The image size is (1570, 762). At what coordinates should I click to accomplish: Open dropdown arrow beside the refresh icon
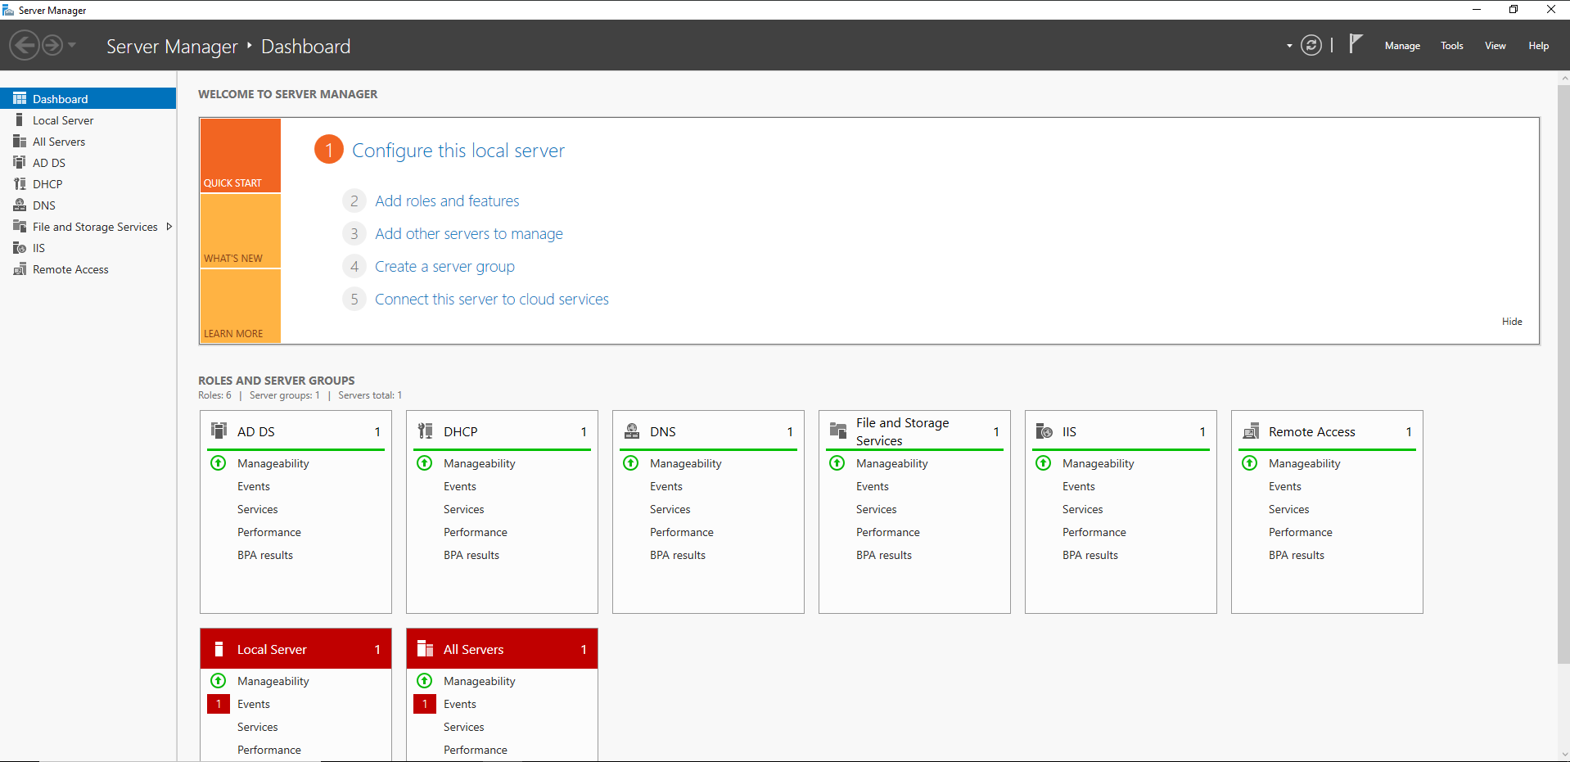point(1289,46)
